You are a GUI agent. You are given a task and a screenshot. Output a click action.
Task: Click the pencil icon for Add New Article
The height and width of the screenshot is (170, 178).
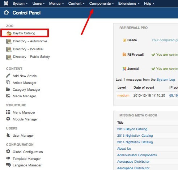click(8, 76)
